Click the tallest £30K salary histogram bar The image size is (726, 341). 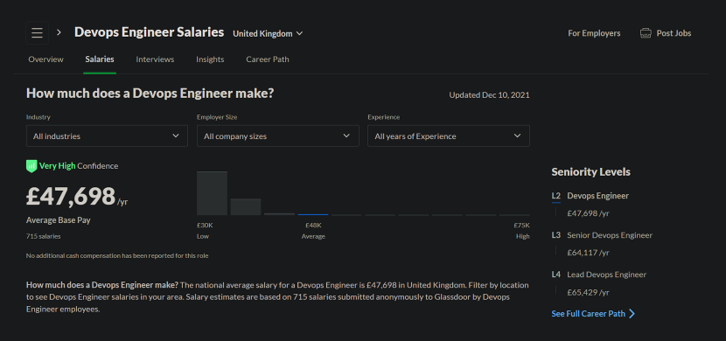click(212, 193)
